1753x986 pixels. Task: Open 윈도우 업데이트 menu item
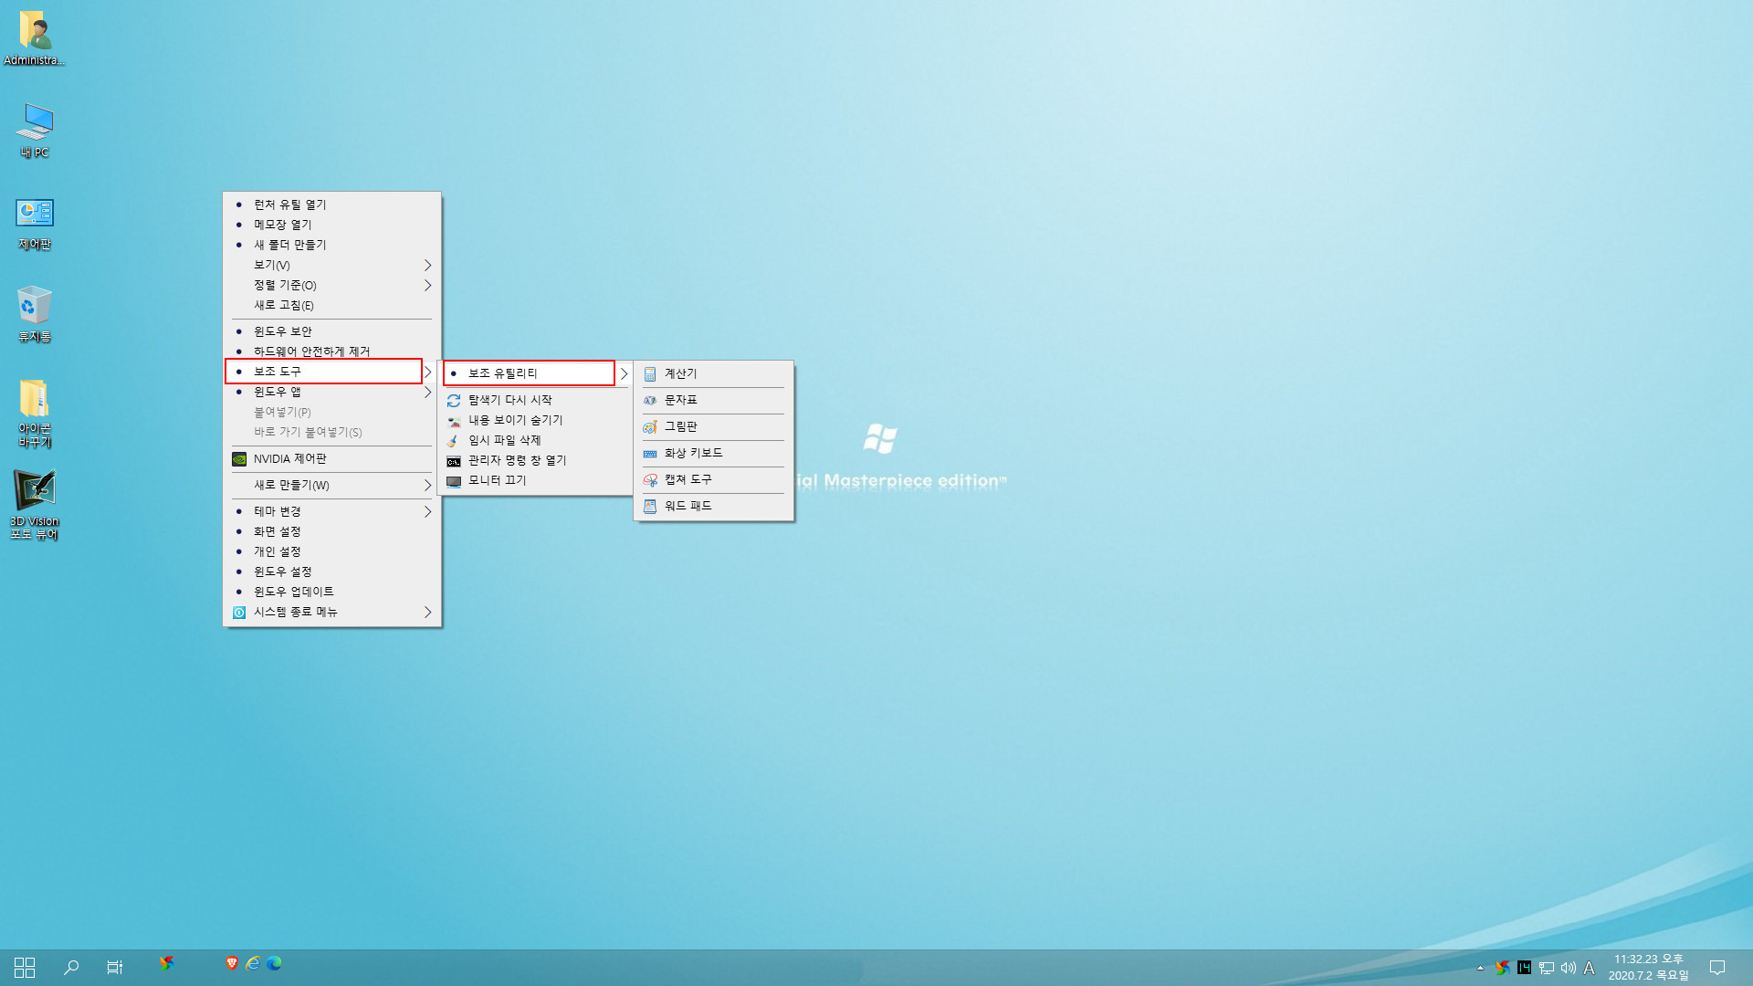point(331,592)
